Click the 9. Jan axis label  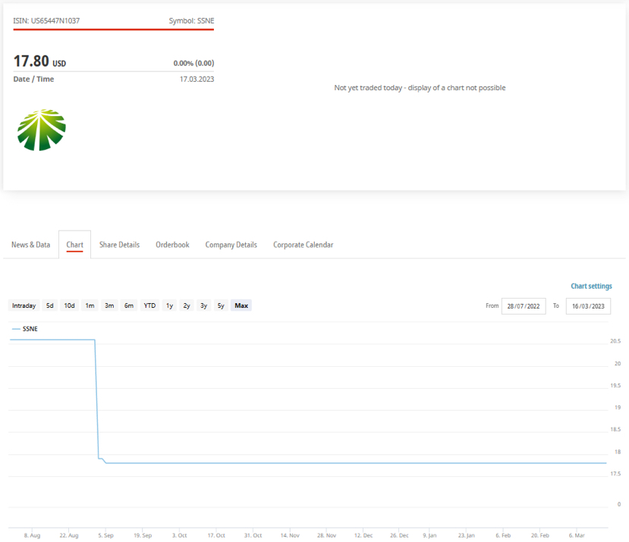(x=429, y=535)
